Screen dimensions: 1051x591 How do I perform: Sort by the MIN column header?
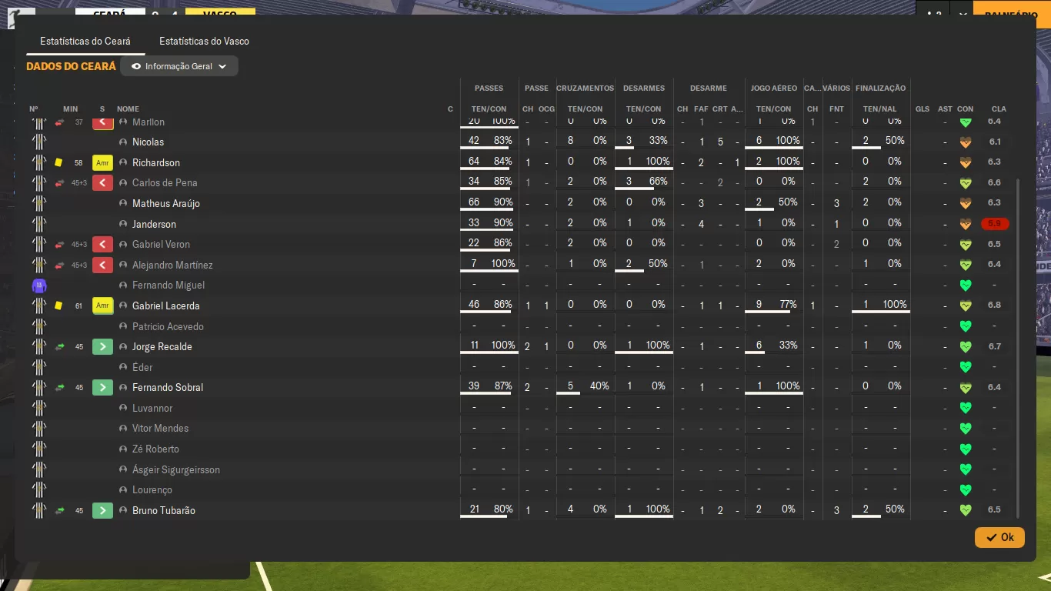coord(70,109)
